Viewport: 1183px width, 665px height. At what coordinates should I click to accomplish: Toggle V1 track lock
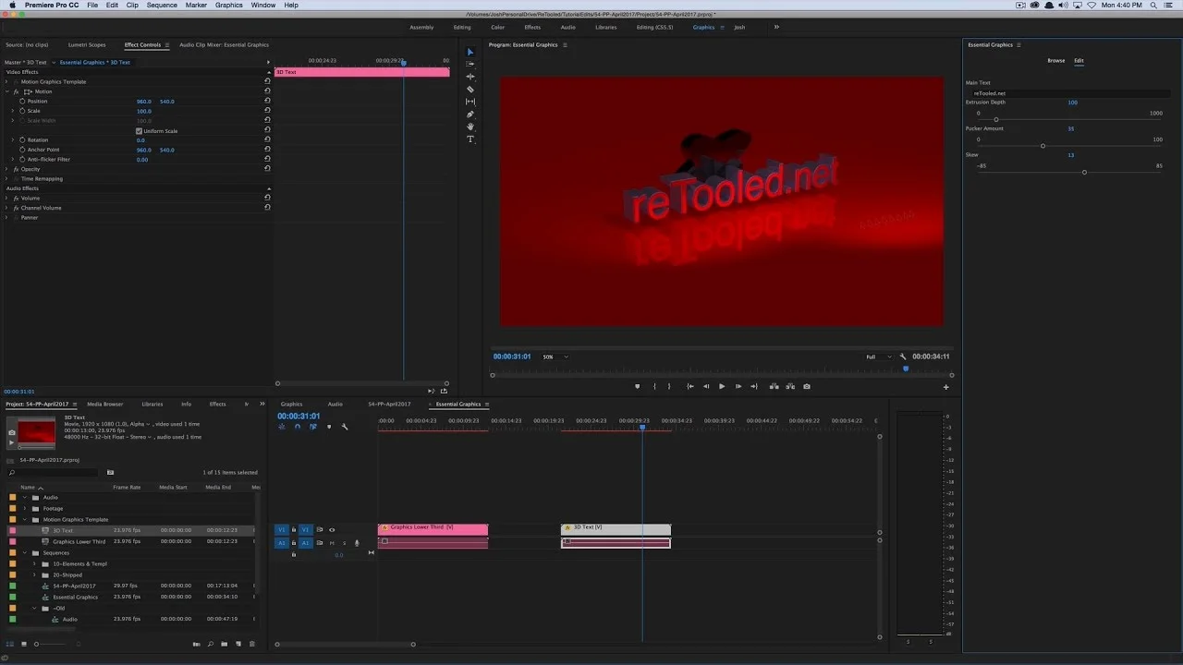pos(294,529)
